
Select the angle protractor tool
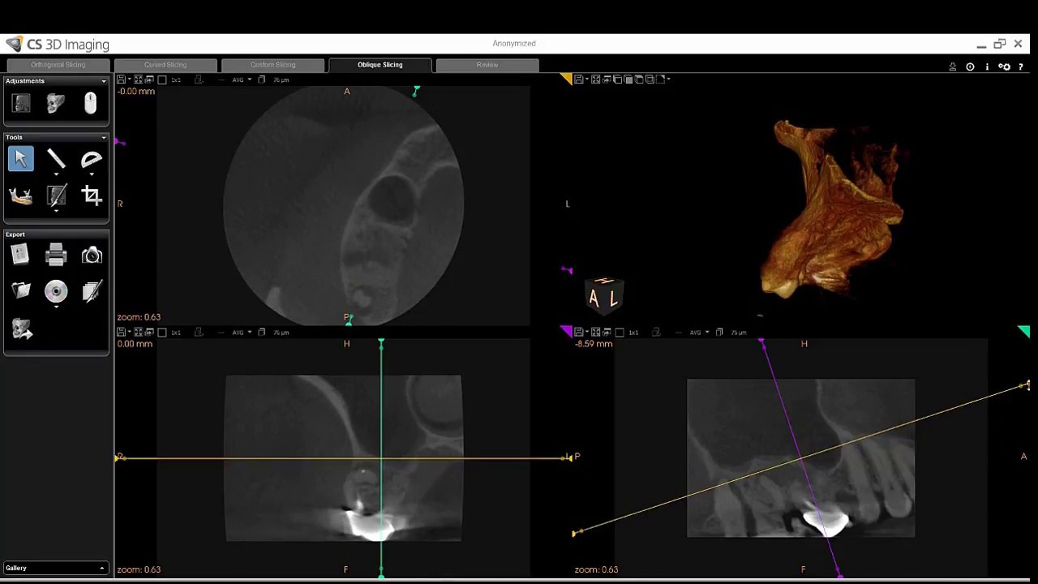(x=91, y=159)
